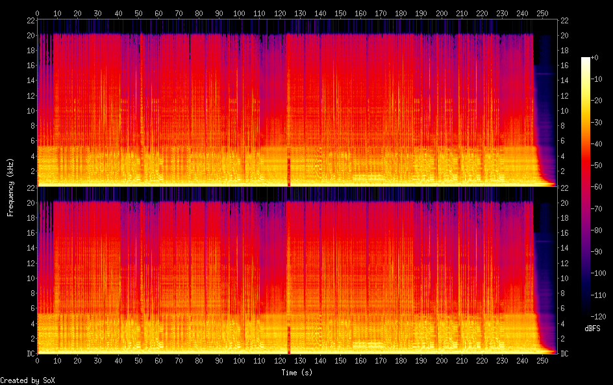Click the "Time (s)" axis label
Viewport: 613px width, 385px height.
pos(298,373)
